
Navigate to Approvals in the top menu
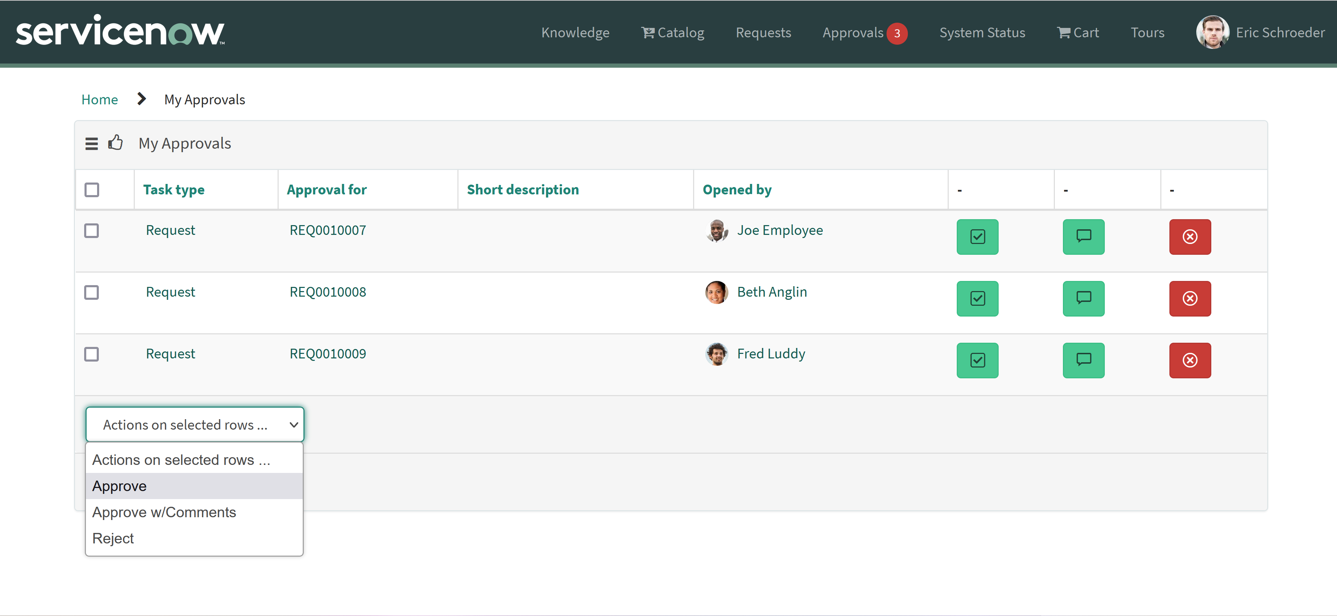tap(853, 32)
